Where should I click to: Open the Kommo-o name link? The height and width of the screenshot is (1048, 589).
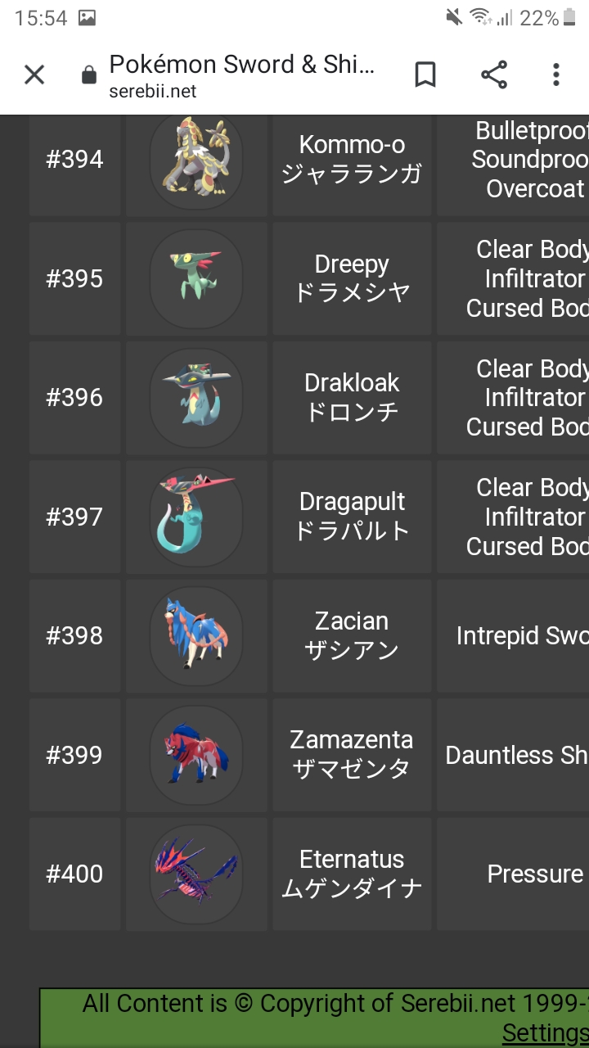[x=352, y=145]
